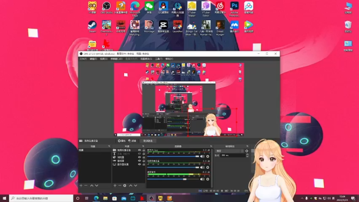The image size is (359, 202).
Task: Open VTuber Editor desktop shortcut
Action: pyautogui.click(x=206, y=9)
